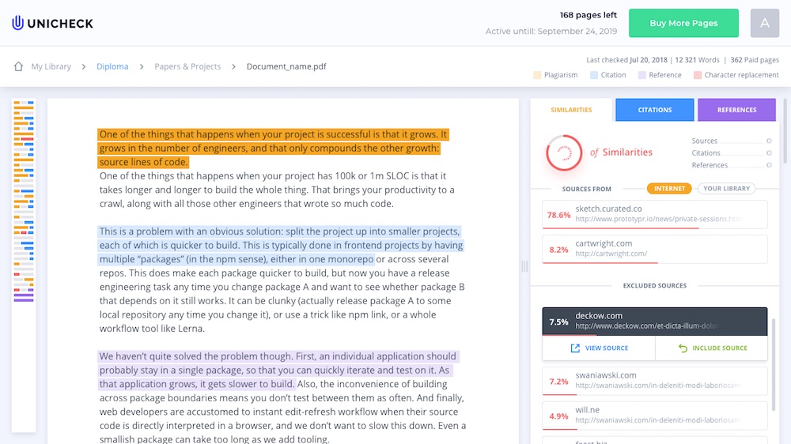Switch to the Similarities tab

point(571,110)
